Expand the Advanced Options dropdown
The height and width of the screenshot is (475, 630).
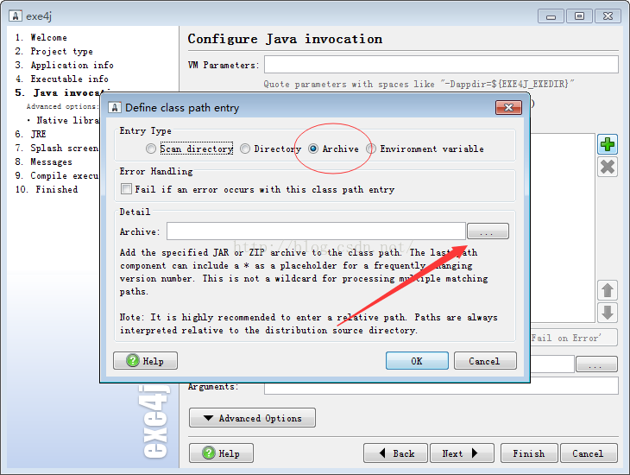252,418
